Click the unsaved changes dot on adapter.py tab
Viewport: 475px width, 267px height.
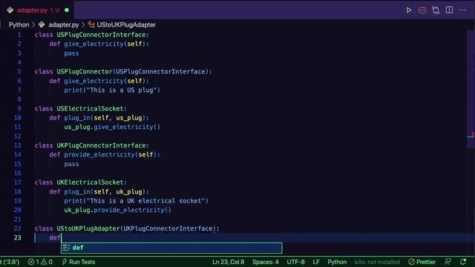67,10
